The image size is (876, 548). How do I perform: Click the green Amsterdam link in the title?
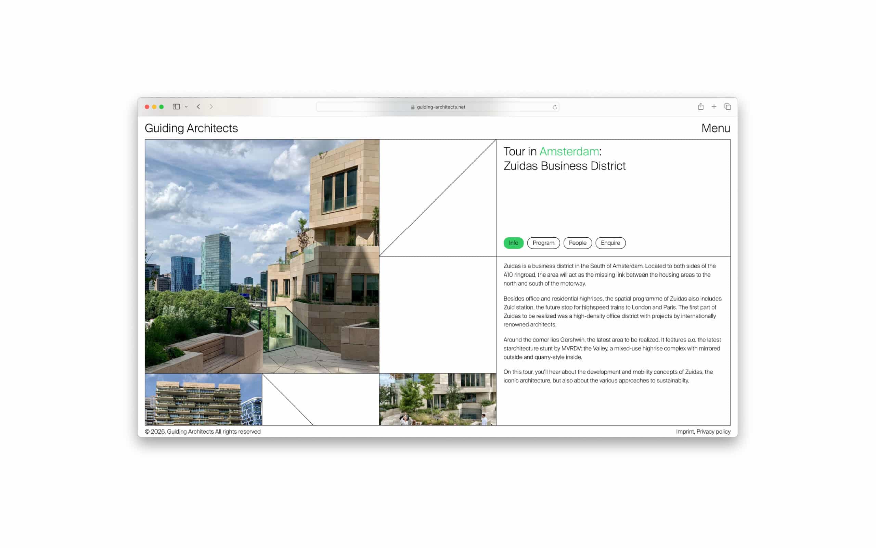coord(569,151)
